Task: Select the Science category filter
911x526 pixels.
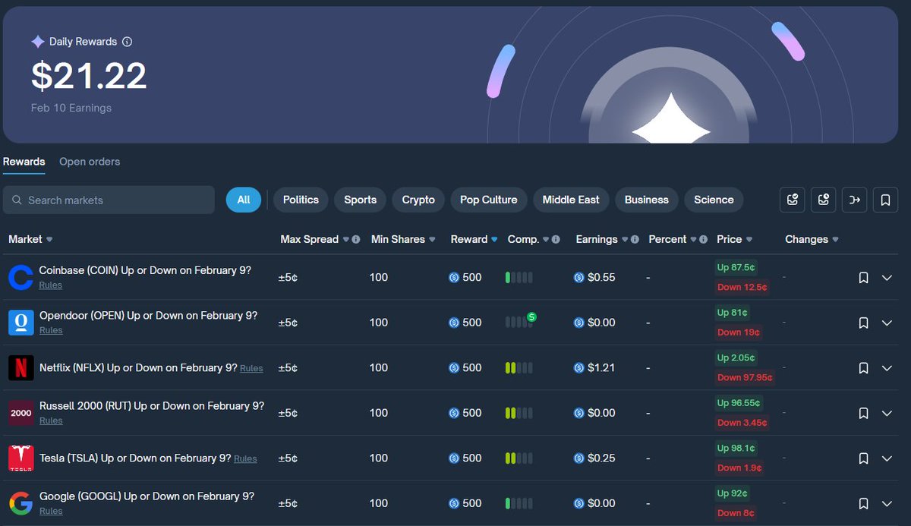Action: (x=714, y=200)
